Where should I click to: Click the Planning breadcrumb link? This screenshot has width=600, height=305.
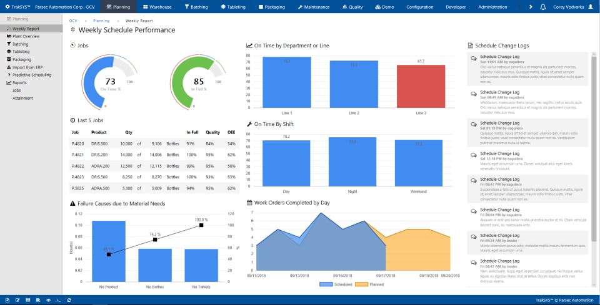click(101, 21)
